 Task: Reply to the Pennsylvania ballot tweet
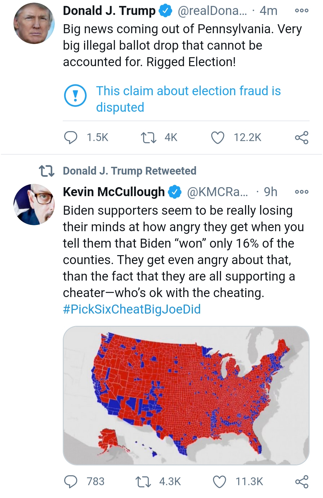(71, 137)
